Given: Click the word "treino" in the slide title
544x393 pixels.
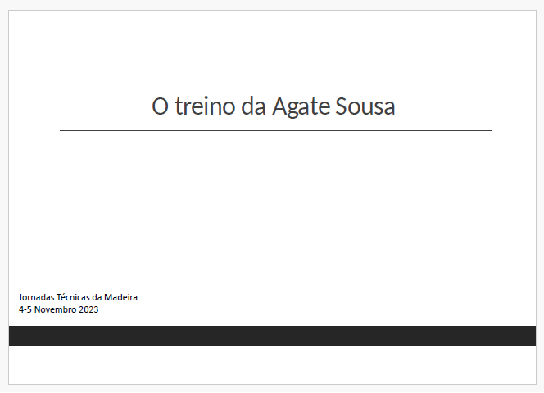Looking at the screenshot, I should pos(205,106).
